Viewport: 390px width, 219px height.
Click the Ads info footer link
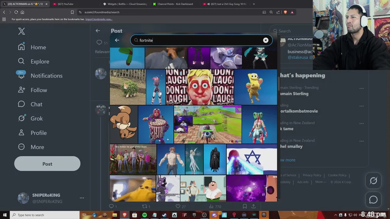coord(303,182)
